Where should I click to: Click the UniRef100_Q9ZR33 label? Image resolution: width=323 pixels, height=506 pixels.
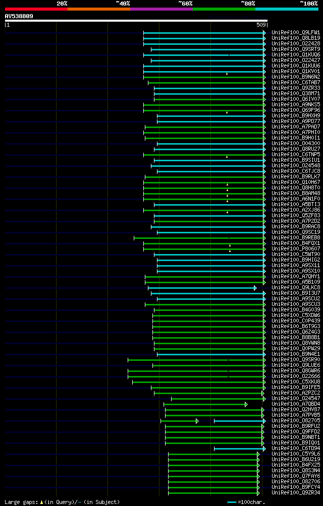point(296,88)
